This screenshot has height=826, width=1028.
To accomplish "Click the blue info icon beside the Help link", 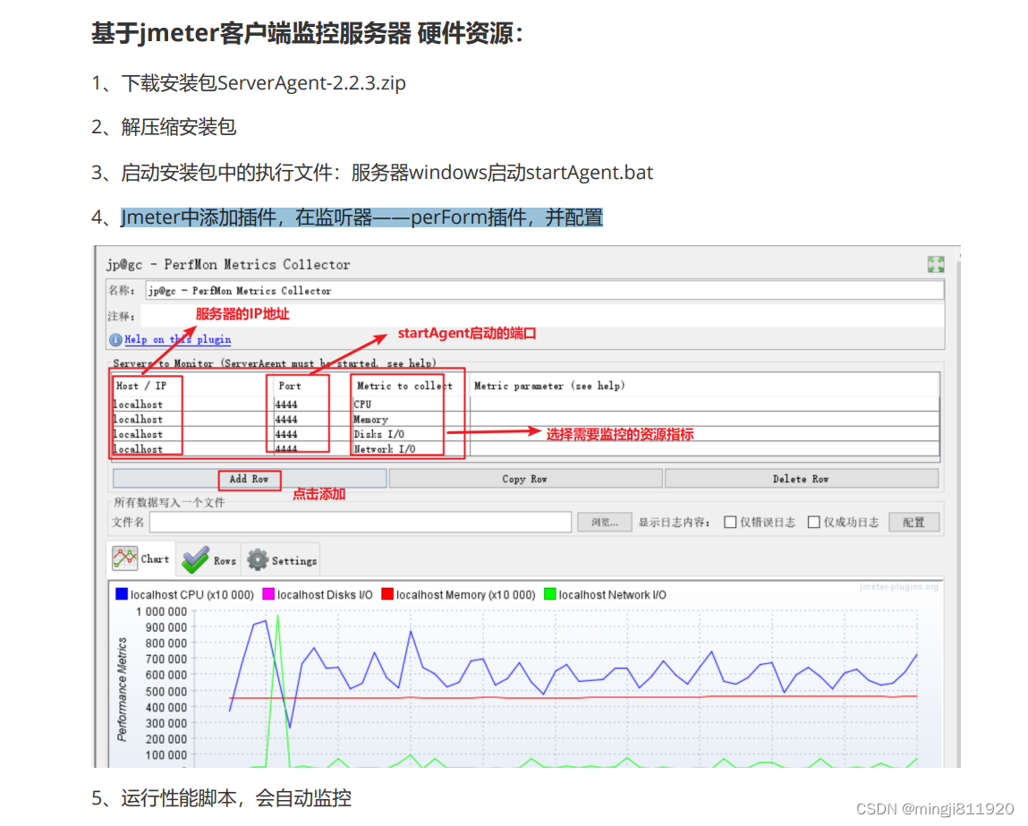I will pos(115,339).
